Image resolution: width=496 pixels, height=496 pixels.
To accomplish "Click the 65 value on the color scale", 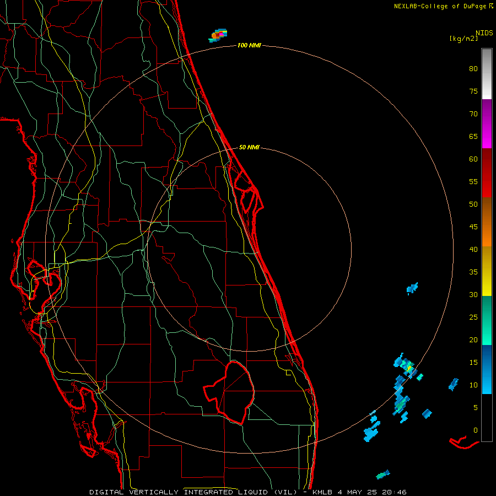I will click(x=473, y=137).
